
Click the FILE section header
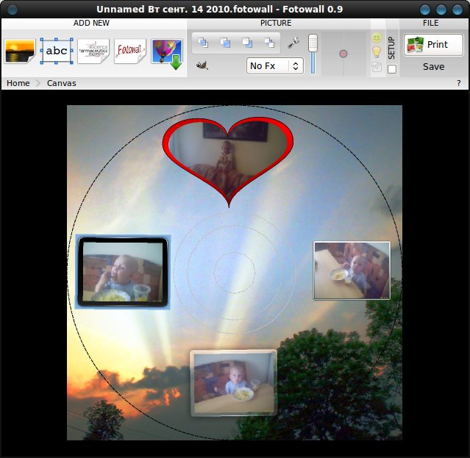431,23
